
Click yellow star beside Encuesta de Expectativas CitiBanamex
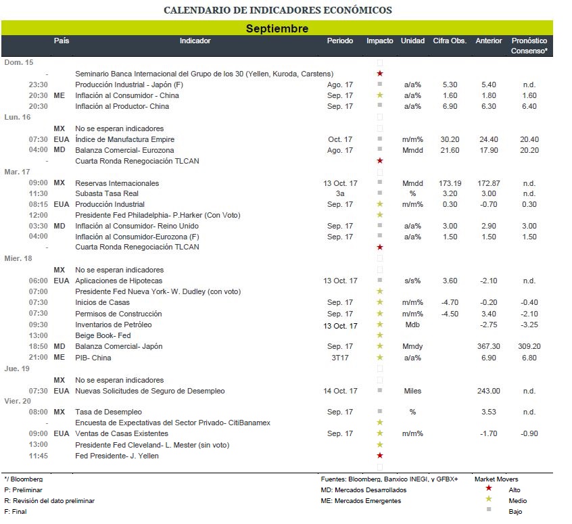pos(380,423)
